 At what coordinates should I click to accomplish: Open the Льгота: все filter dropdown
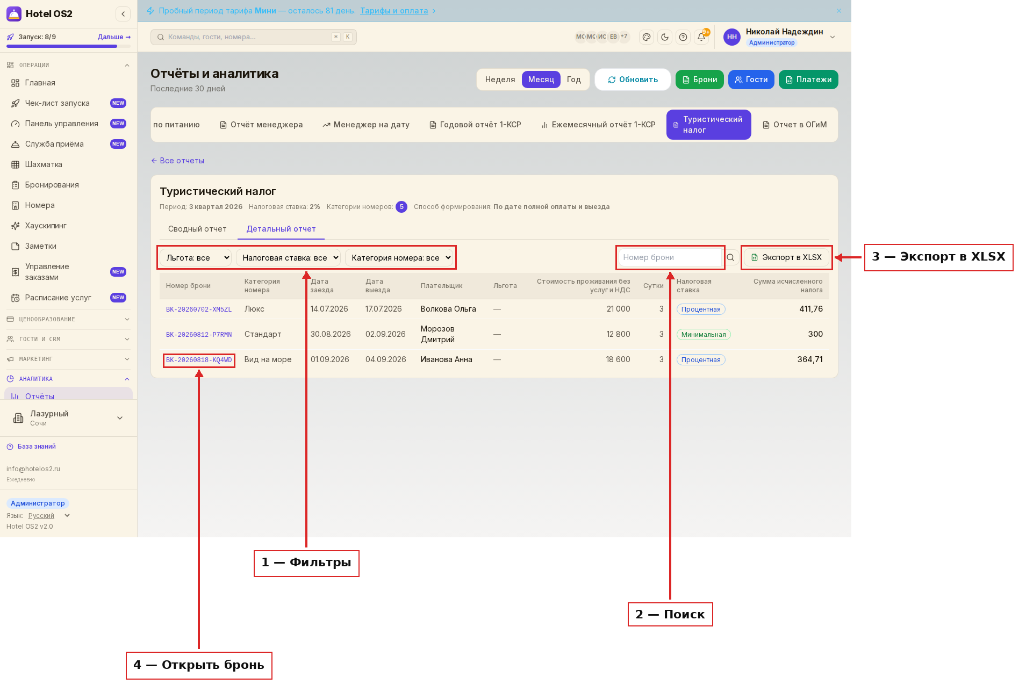pos(196,258)
